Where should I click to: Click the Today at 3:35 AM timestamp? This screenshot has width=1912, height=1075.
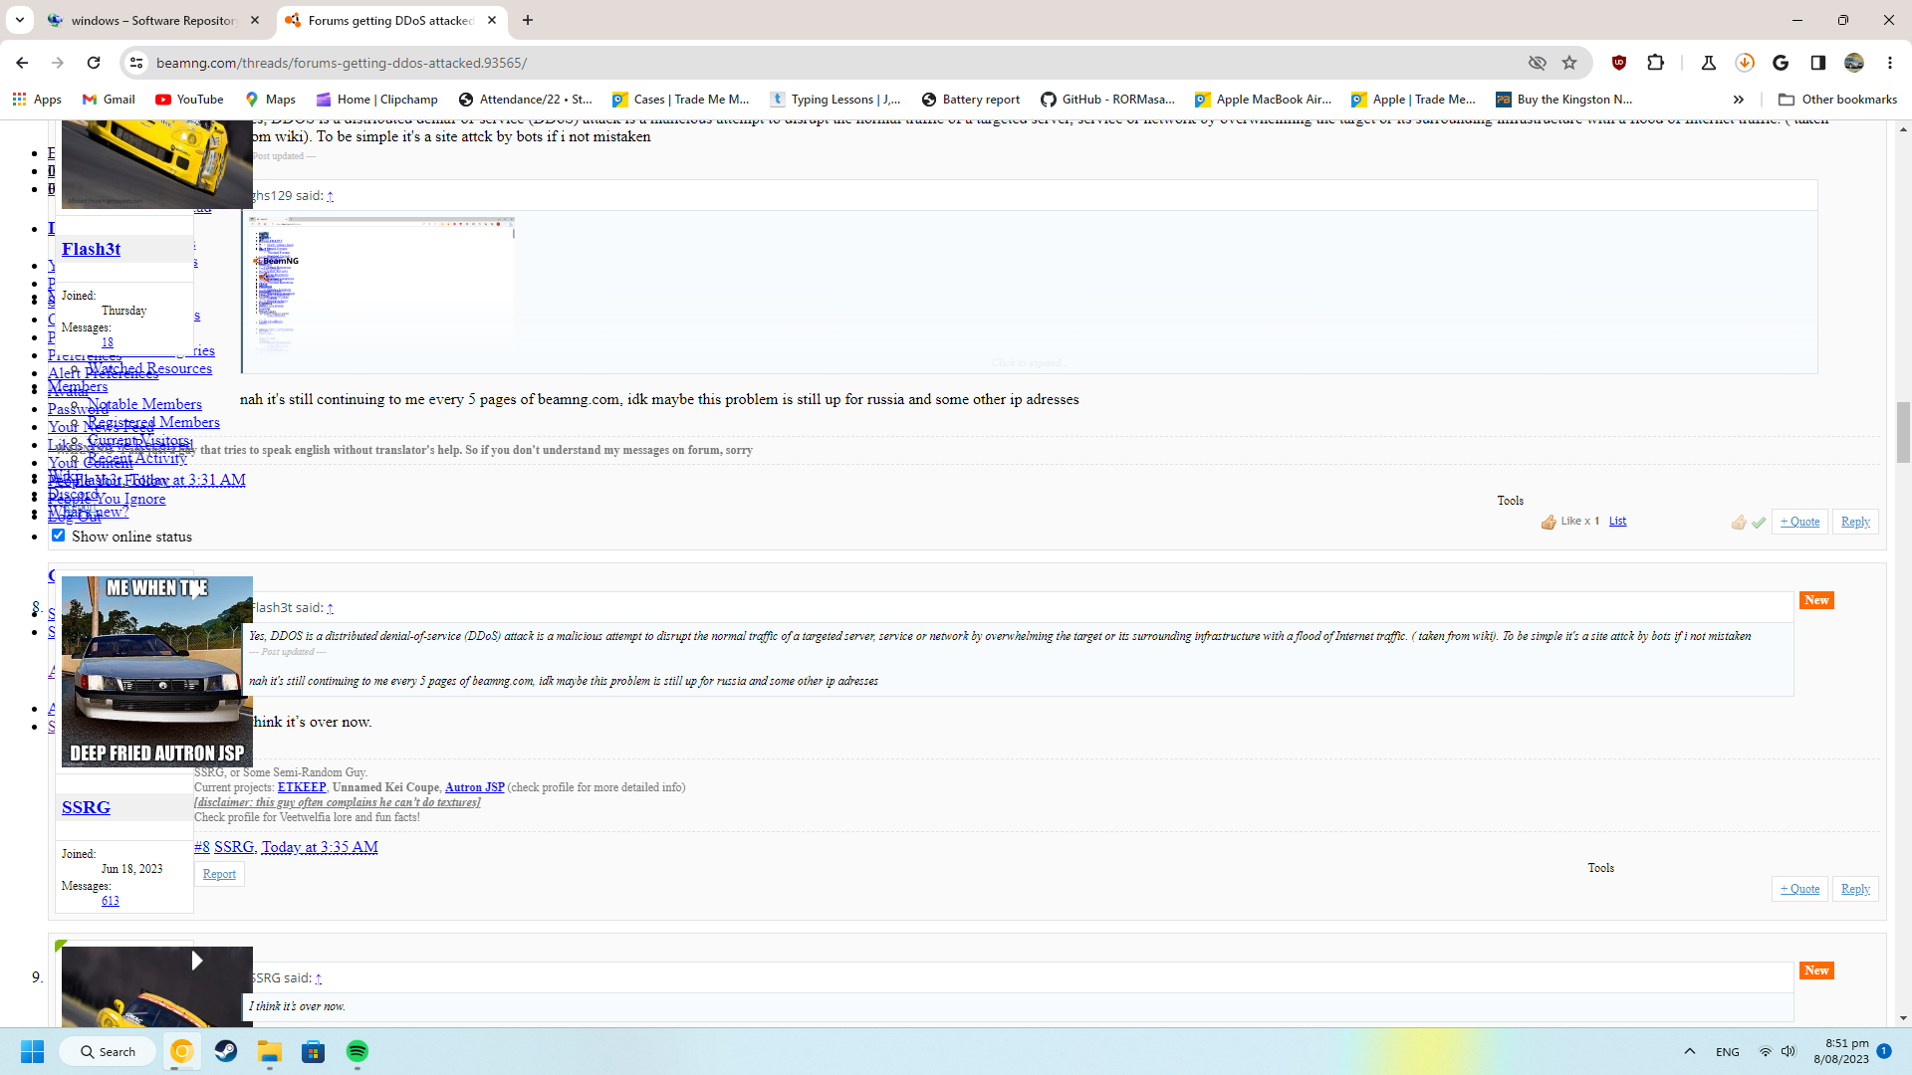[320, 847]
